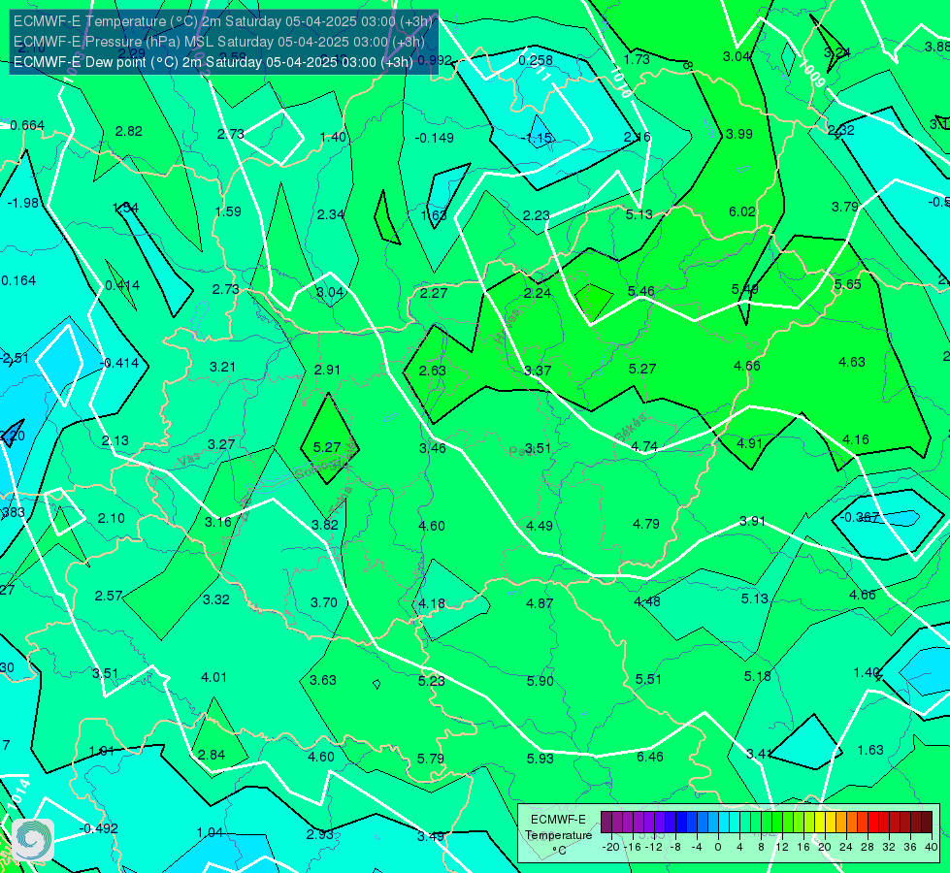
Task: Click the 2.82 value on the map
Action: [x=128, y=131]
